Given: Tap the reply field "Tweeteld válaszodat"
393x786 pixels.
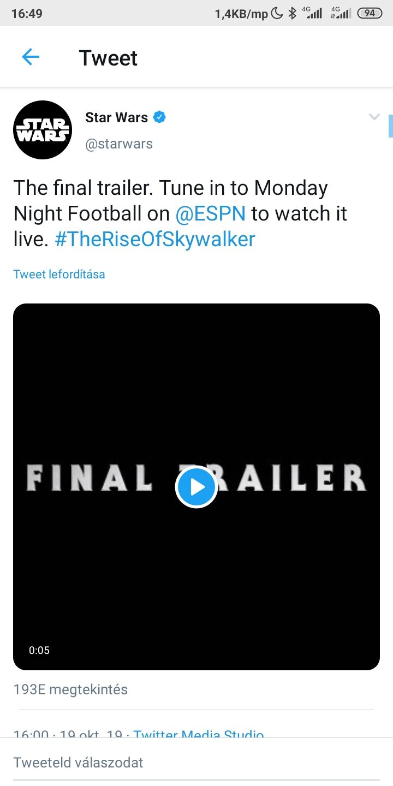Looking at the screenshot, I should pos(78,763).
